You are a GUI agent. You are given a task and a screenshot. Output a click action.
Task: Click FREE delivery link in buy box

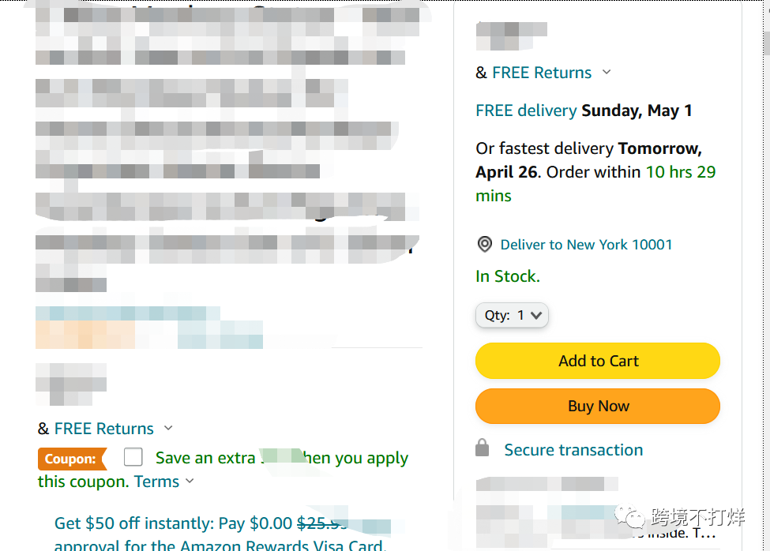point(526,111)
